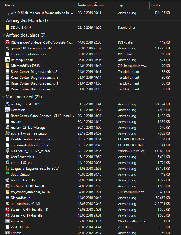
Task: Click the 'Windows Installer...' type cell
Action: (132, 151)
